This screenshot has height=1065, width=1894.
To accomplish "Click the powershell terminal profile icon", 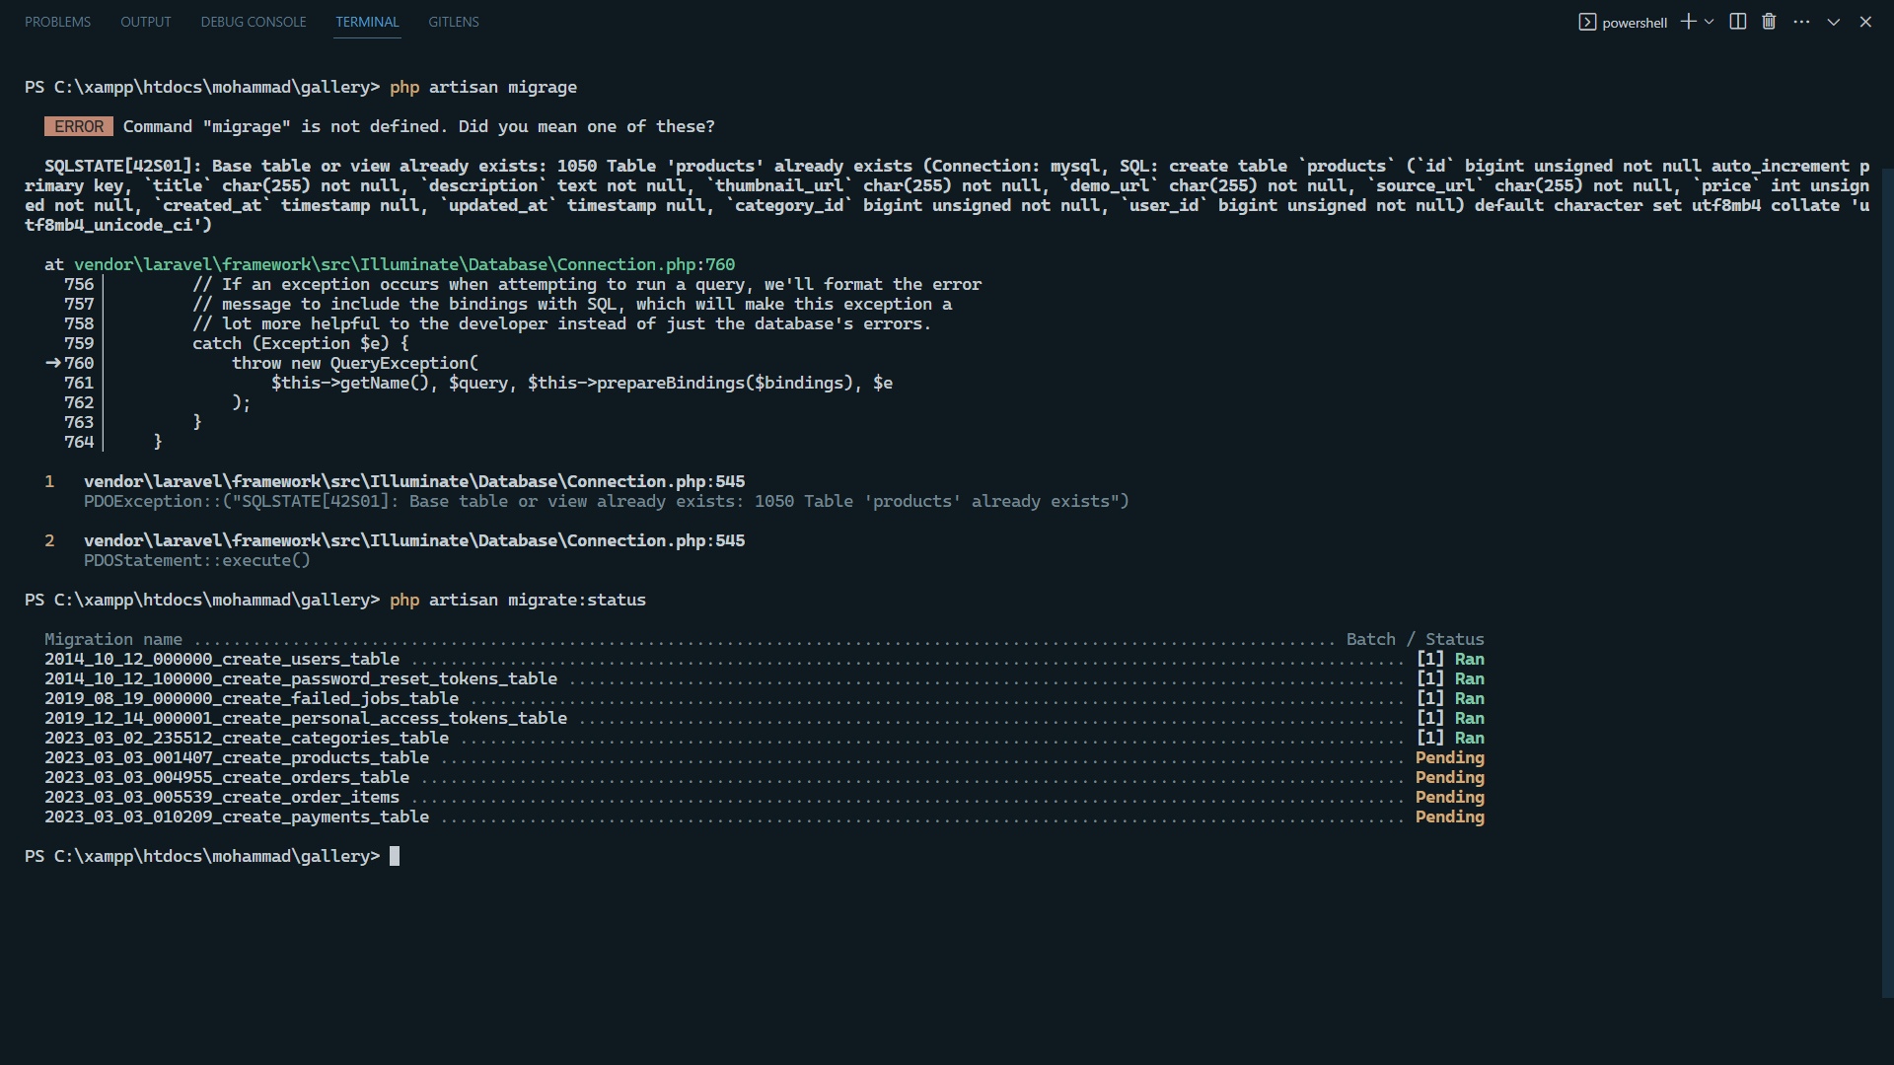I will (x=1587, y=22).
